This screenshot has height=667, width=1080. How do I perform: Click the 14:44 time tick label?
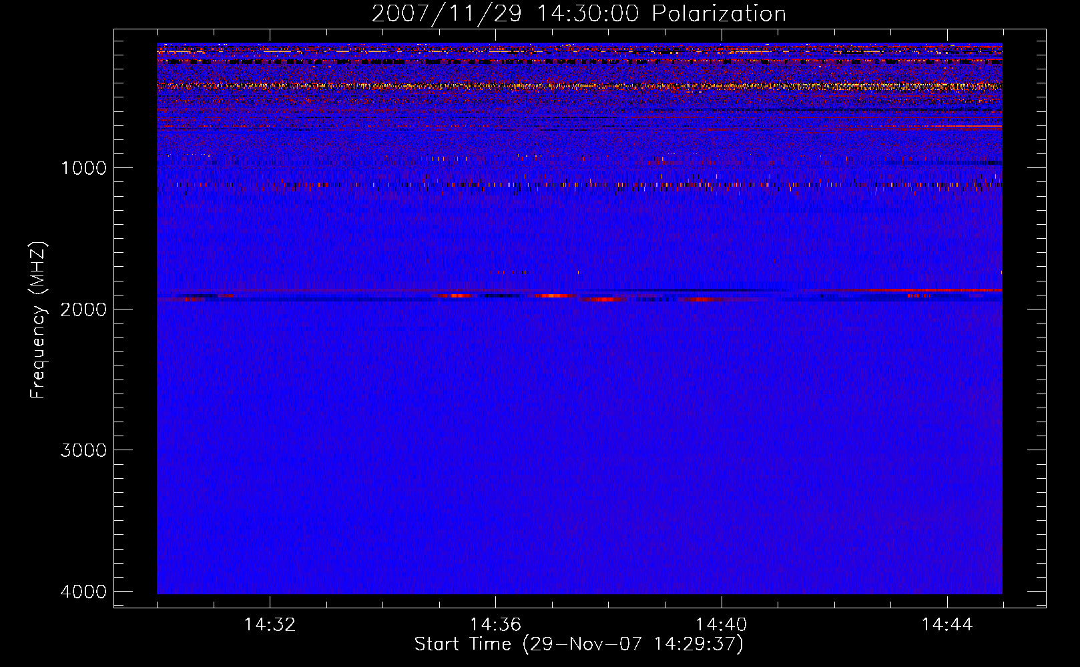point(947,625)
